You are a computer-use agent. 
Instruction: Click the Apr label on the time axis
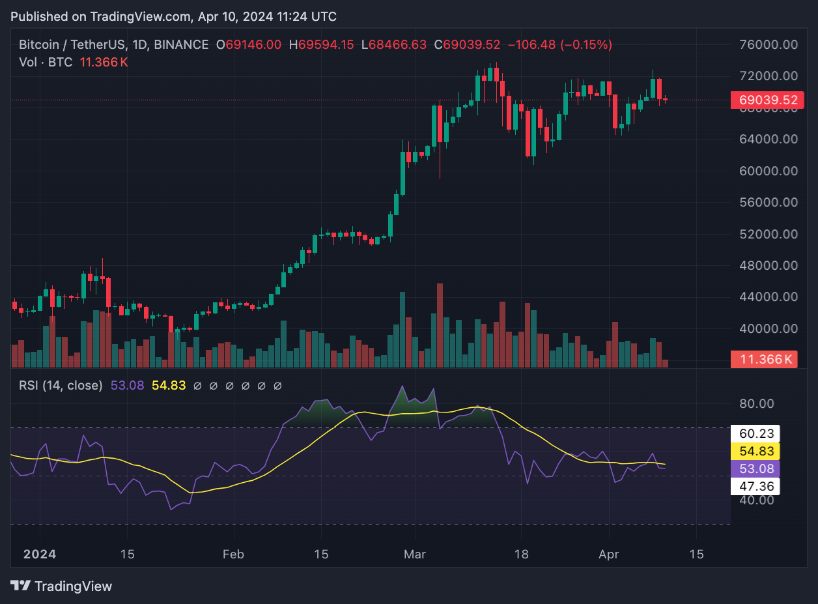[x=608, y=554]
